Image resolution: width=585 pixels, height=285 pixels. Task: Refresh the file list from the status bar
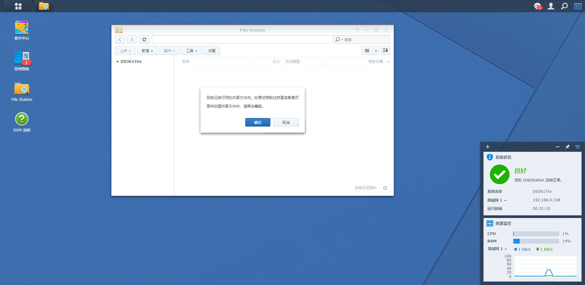[385, 188]
